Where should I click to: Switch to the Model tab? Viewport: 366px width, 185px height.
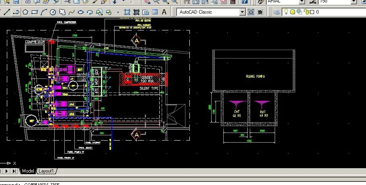[x=27, y=171]
